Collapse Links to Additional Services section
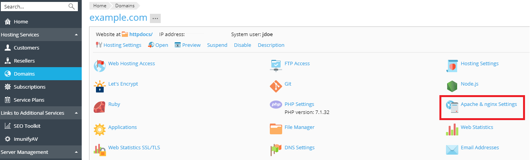The height and width of the screenshot is (160, 530). click(76, 113)
